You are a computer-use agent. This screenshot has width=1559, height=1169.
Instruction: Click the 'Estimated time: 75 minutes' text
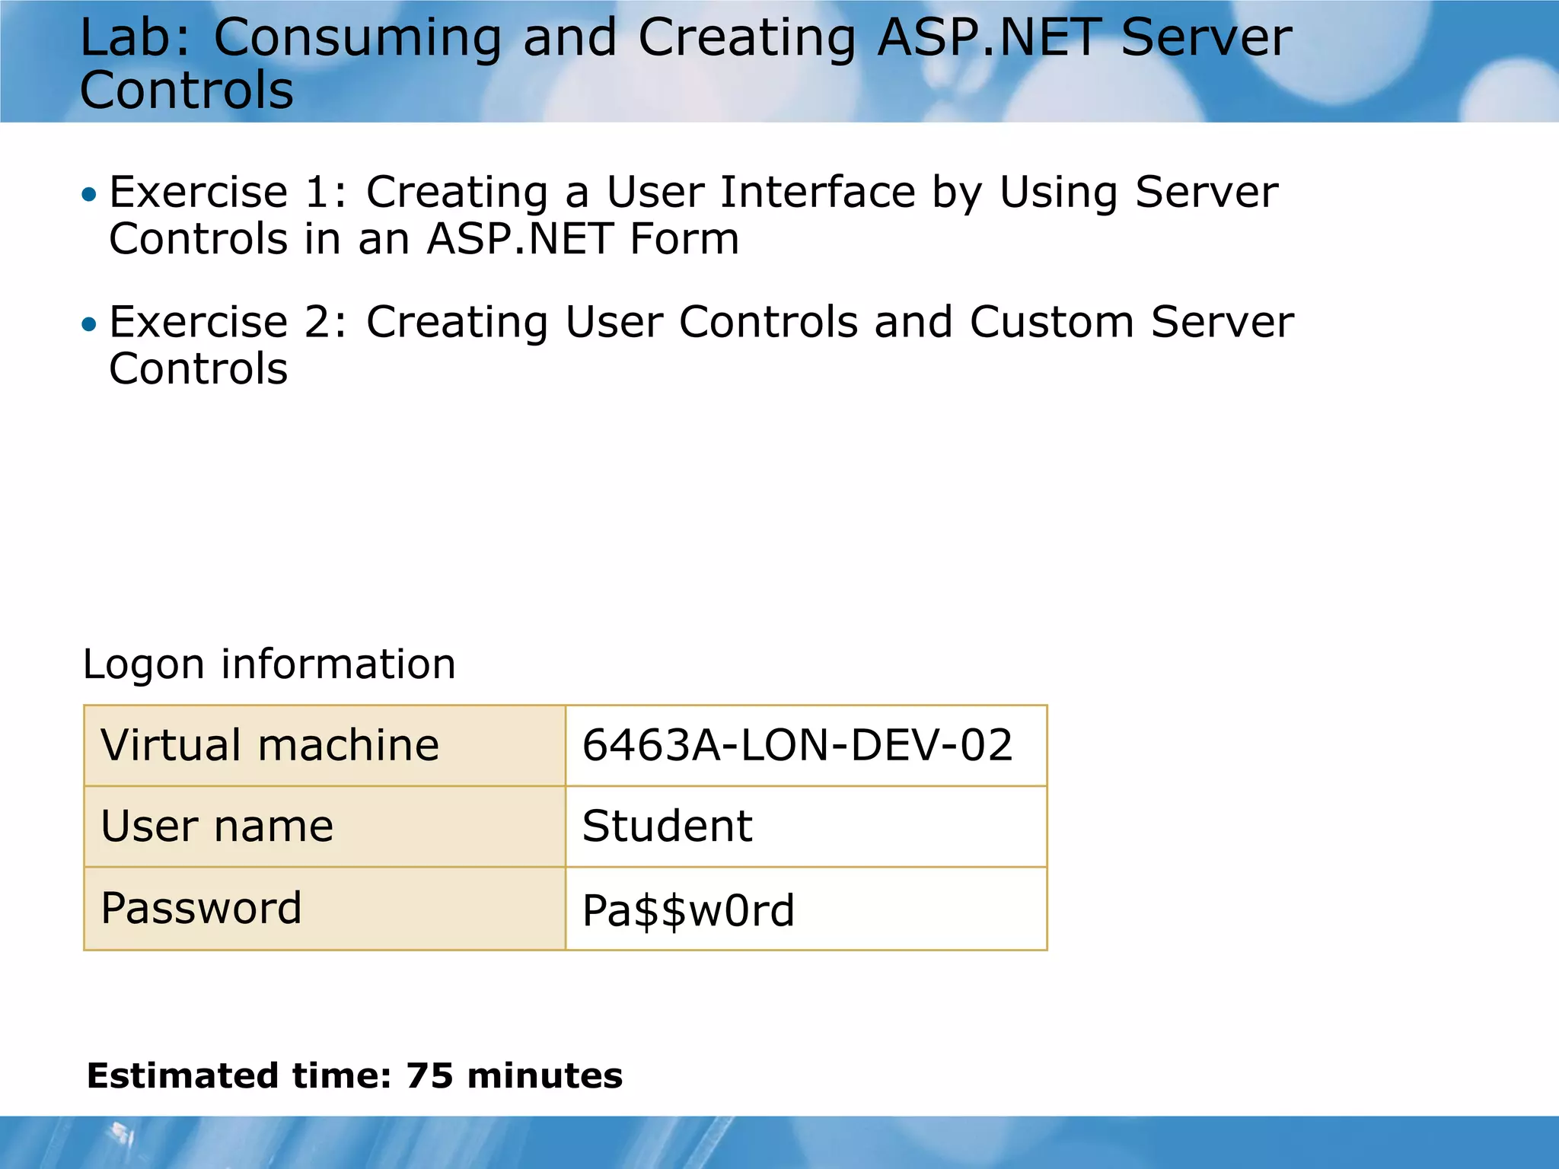[x=355, y=1076]
